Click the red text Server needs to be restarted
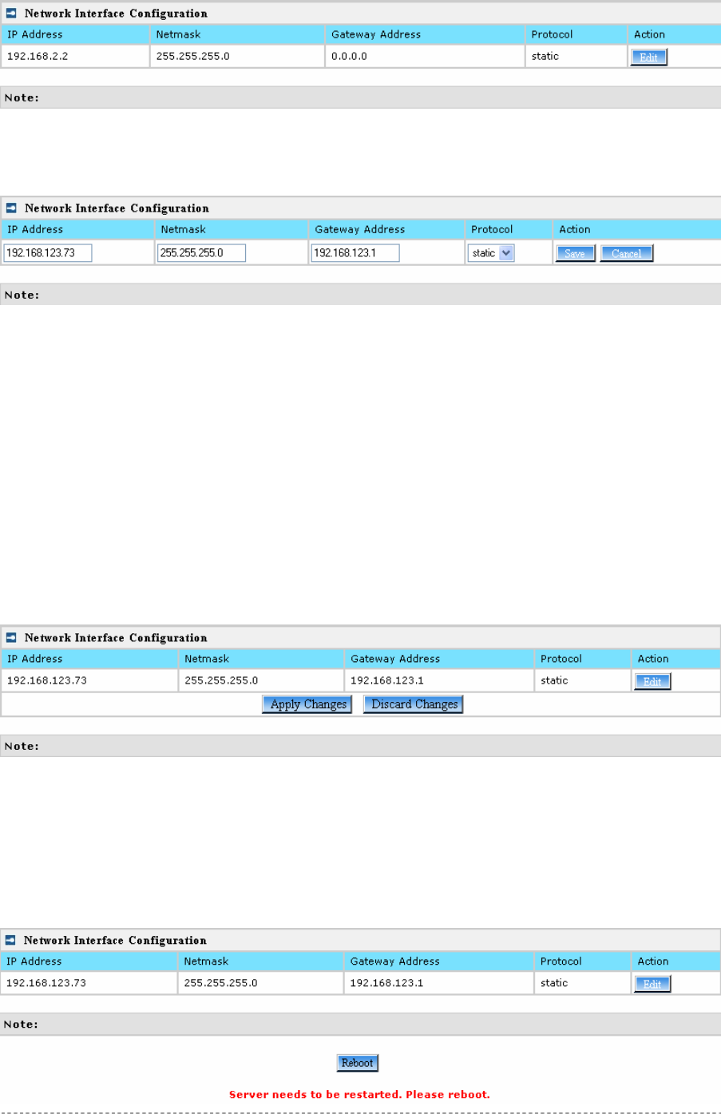The image size is (721, 1114). (x=359, y=1095)
